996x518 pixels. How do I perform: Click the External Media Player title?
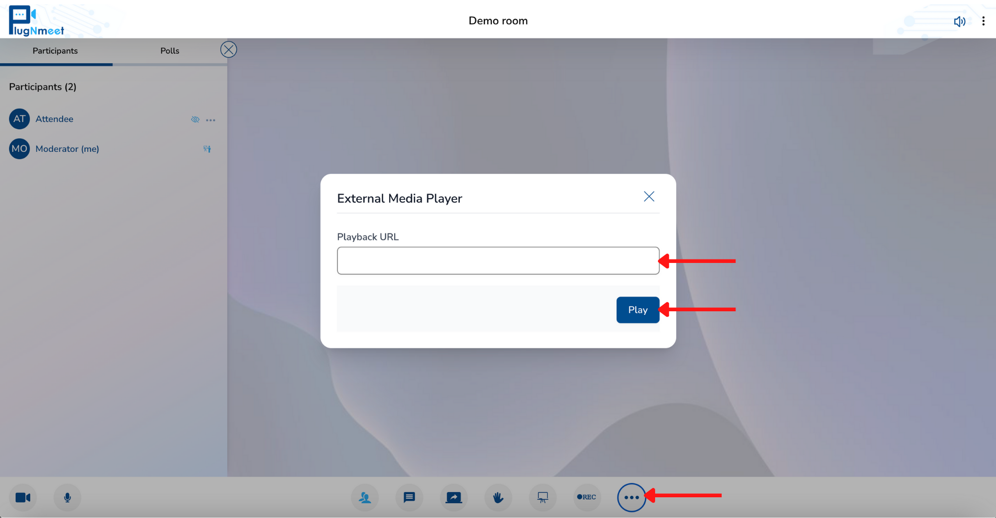400,198
